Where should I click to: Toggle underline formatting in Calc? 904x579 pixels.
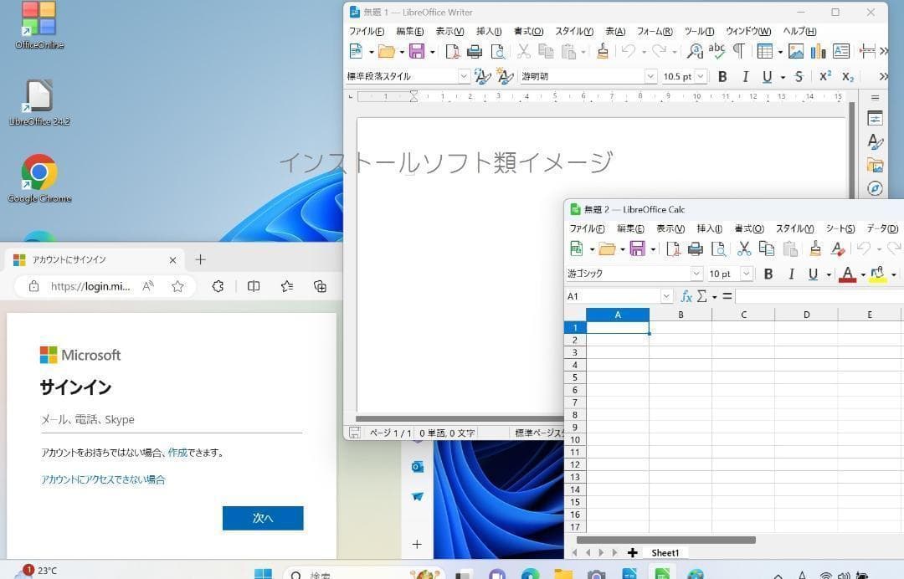(x=812, y=274)
